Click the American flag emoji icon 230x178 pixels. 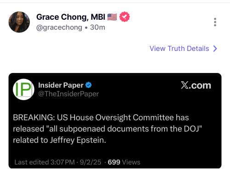click(112, 17)
